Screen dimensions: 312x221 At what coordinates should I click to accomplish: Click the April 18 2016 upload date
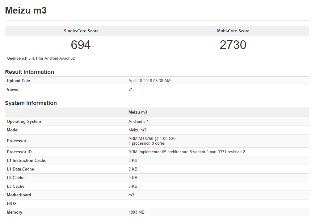pyautogui.click(x=149, y=81)
